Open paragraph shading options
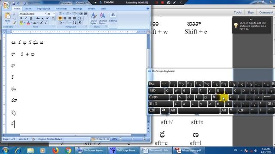 coord(61,23)
